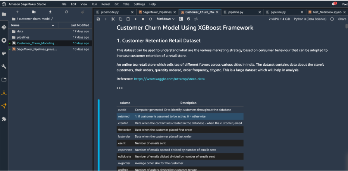
Task: Expand the collapsed cell ellipsis
Action: [119, 88]
